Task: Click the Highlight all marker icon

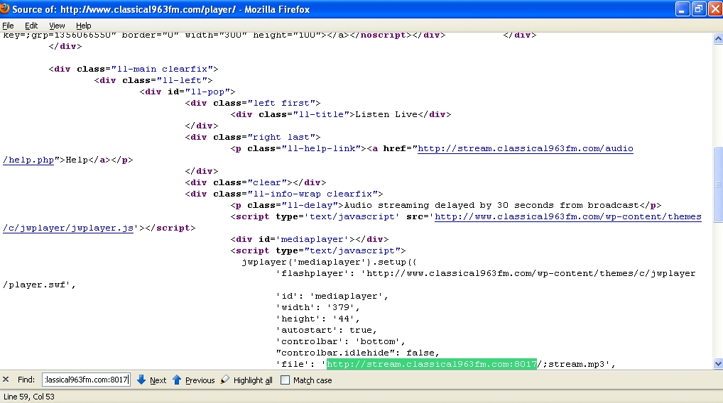Action: [224, 380]
